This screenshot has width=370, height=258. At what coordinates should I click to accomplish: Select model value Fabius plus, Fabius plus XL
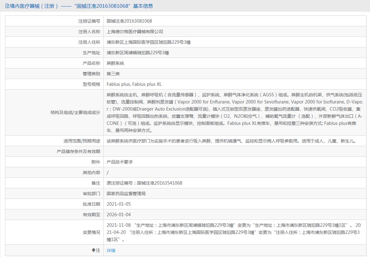tap(134, 84)
